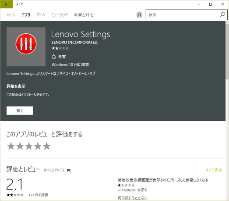Filter reviews by すべてのデバイス

pos(54,170)
